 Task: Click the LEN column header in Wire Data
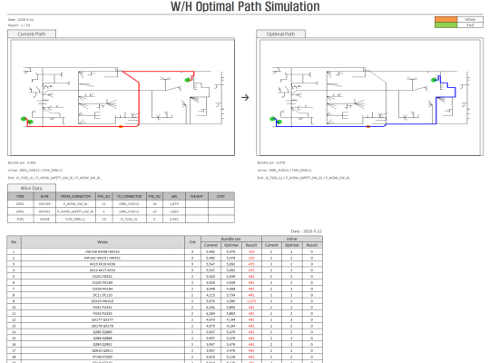pyautogui.click(x=174, y=196)
